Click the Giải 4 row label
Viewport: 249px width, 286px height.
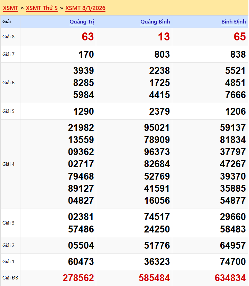coord(8,164)
